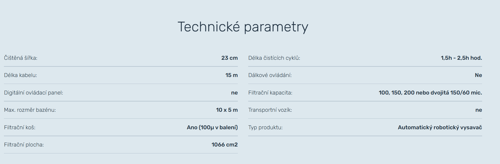Click the Filtrační kapacita label
The height and width of the screenshot is (164, 500).
point(270,93)
